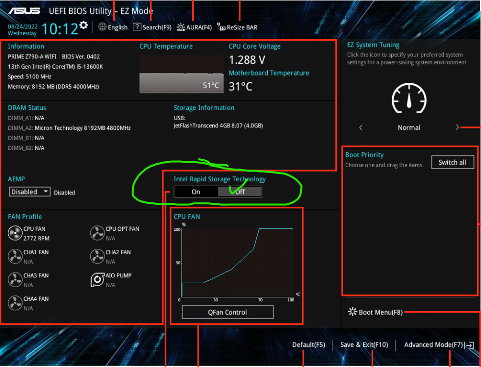Image resolution: width=481 pixels, height=367 pixels.
Task: Click the globe language icon
Action: (x=102, y=27)
